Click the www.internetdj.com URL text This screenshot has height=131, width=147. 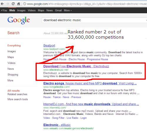[55, 108]
